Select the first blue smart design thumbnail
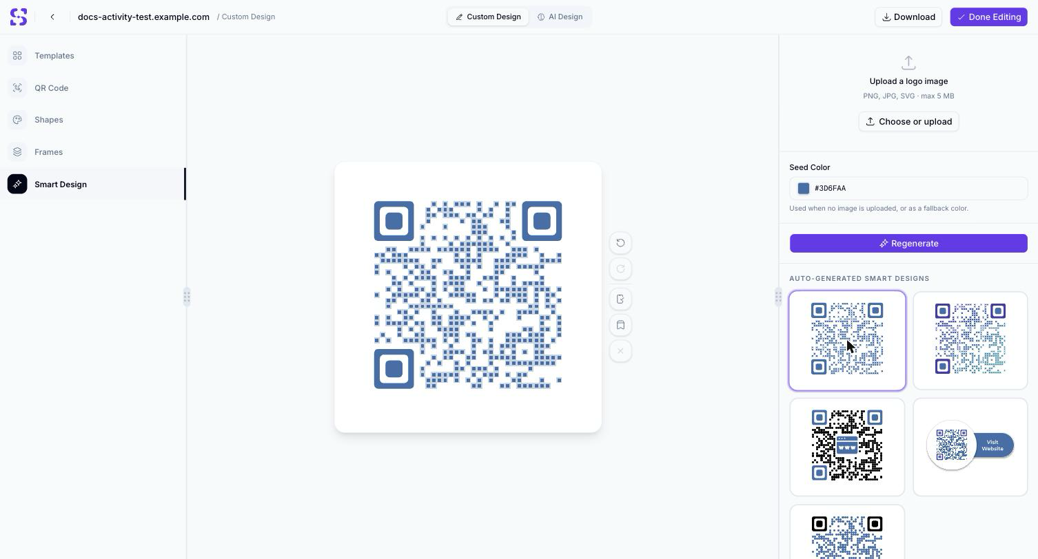 [847, 341]
